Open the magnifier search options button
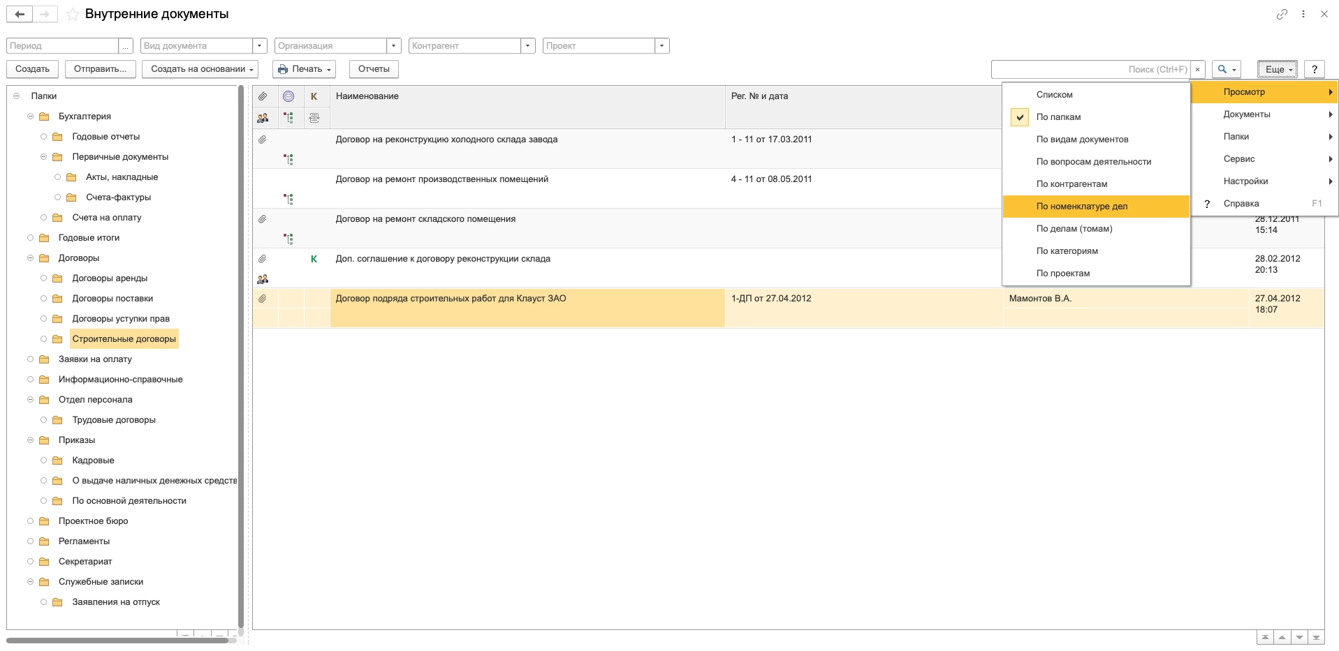The width and height of the screenshot is (1339, 651). click(x=1226, y=69)
